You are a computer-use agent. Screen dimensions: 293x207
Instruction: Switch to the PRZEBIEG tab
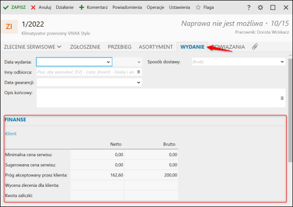click(x=119, y=47)
